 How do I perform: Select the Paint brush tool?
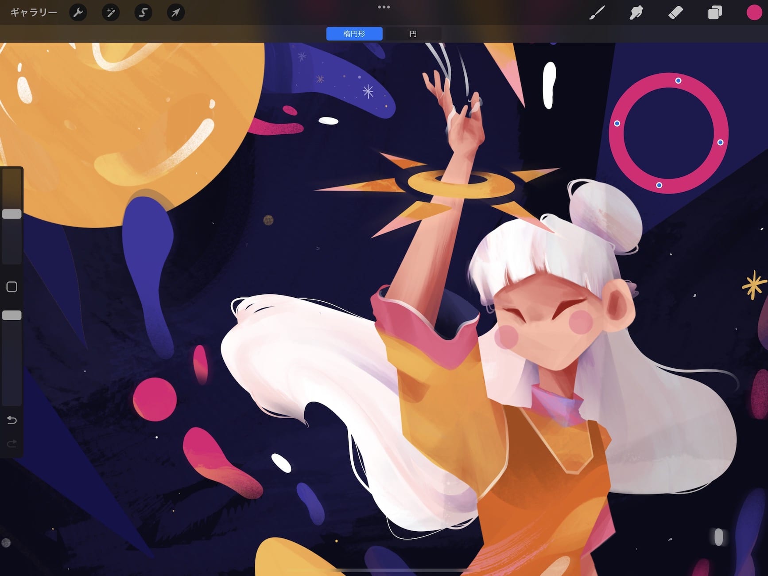(597, 12)
